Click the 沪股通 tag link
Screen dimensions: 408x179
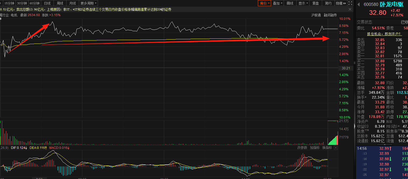pos(316,15)
